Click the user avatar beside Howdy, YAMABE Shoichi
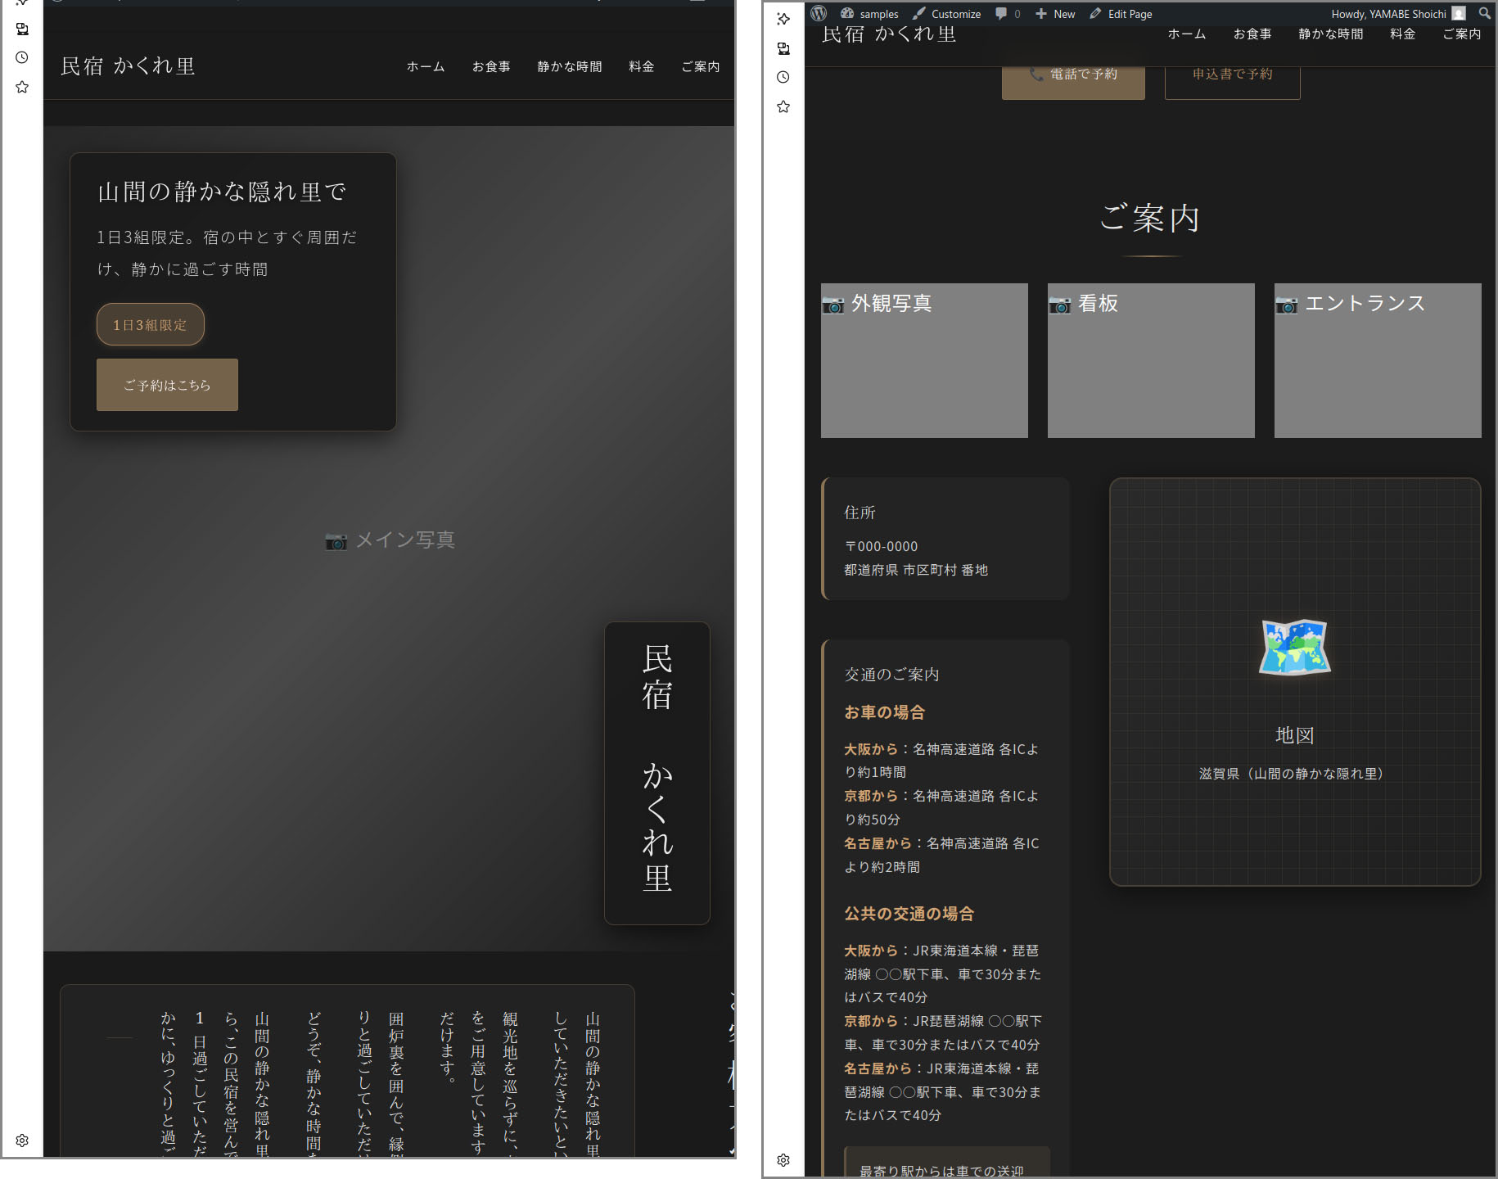Screen dimensions: 1498x1179 click(x=1458, y=14)
